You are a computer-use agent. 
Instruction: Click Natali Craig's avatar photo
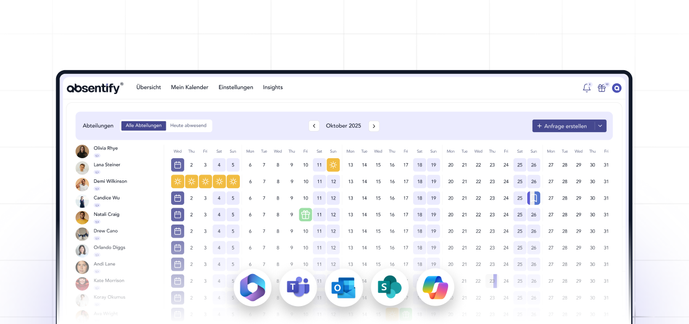tap(82, 218)
